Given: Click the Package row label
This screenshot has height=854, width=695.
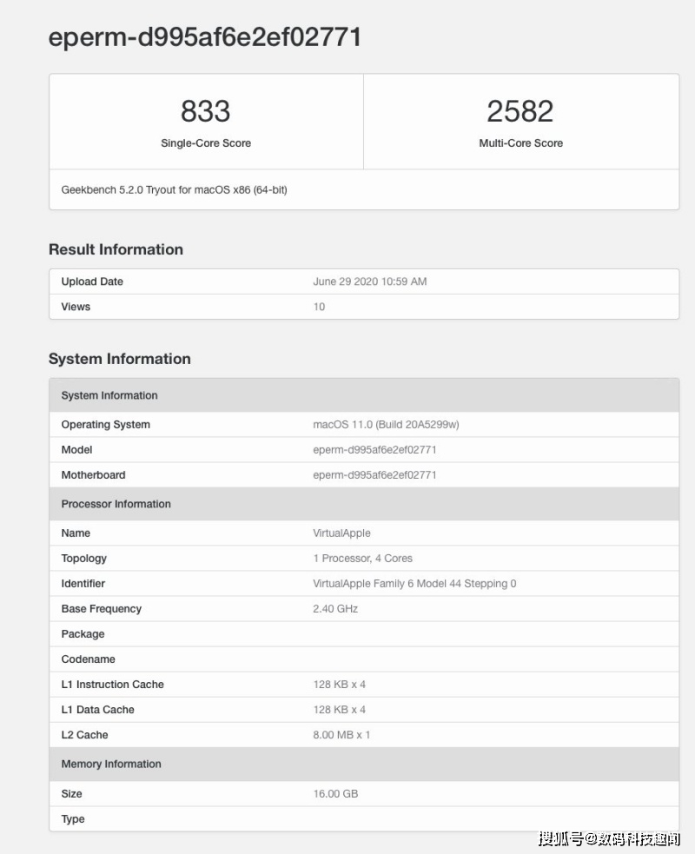Looking at the screenshot, I should [83, 634].
